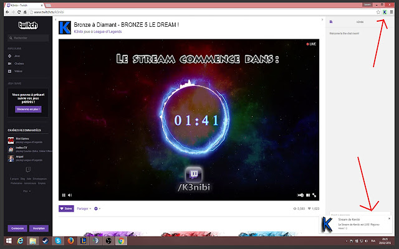Click the red LIVE indicator on video
399x249 pixels.
click(311, 44)
